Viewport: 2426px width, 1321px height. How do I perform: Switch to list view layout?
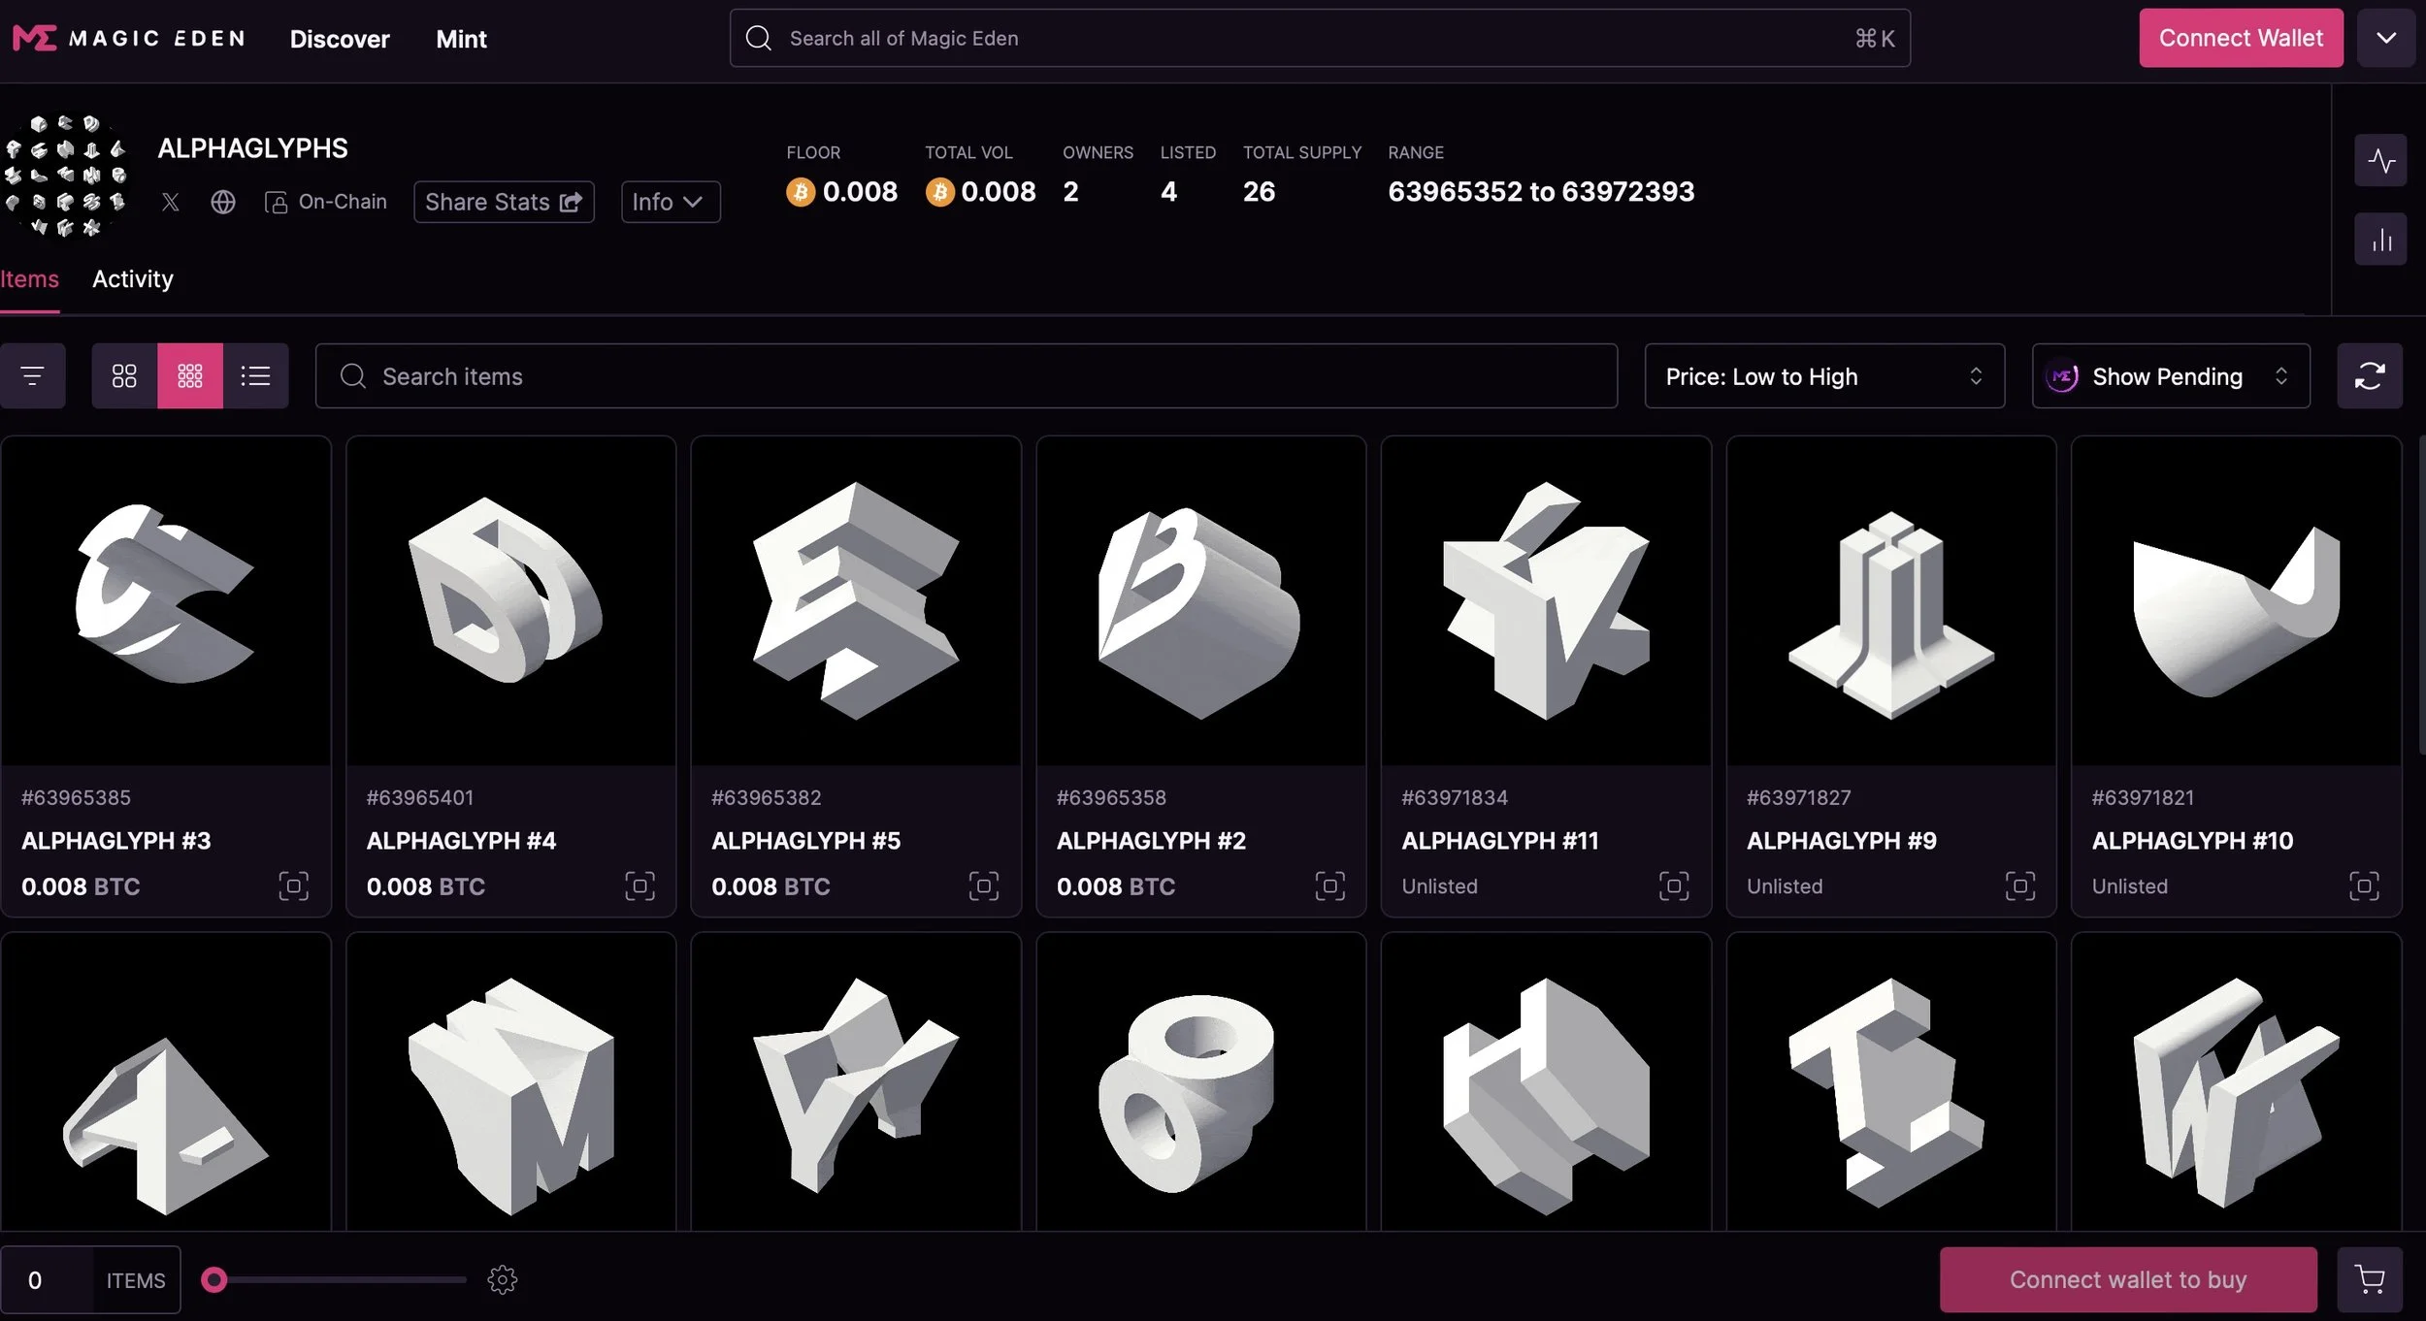[255, 376]
